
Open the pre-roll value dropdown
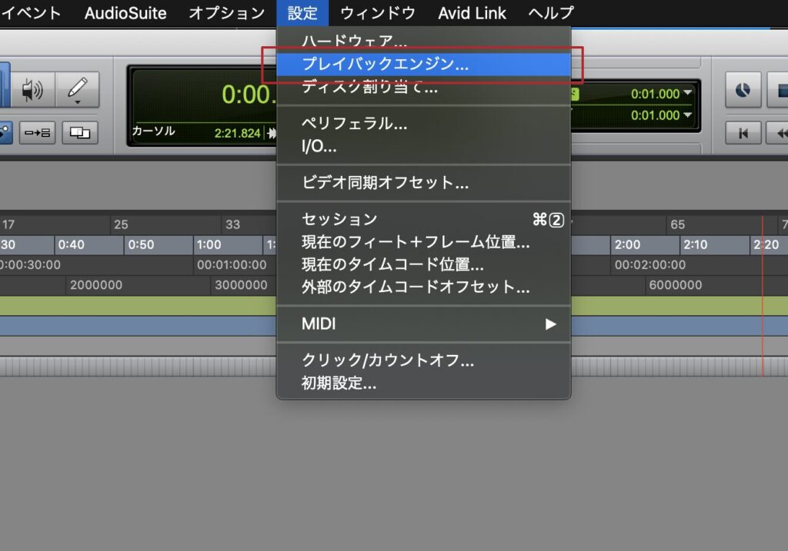pos(689,94)
